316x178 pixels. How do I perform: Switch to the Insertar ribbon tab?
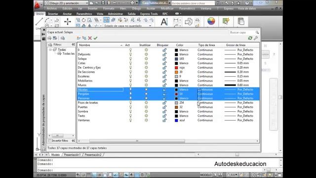pos(53,14)
